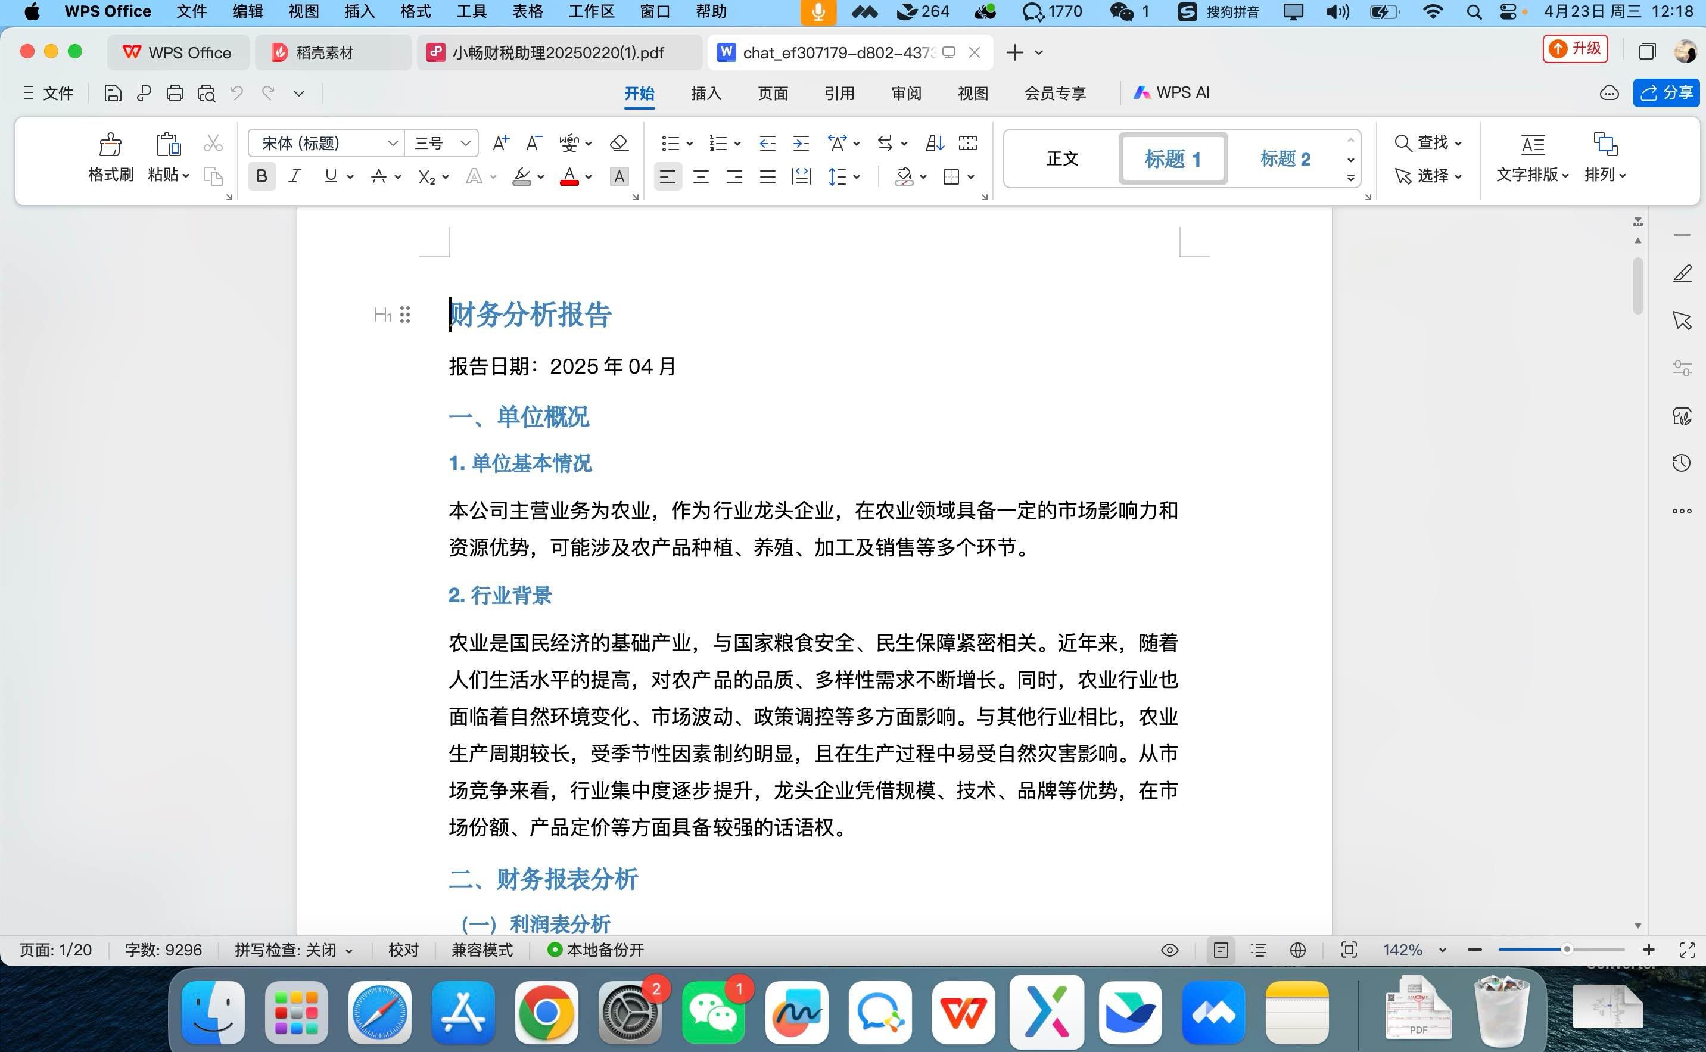Open the 审阅 ribbon tab

coord(906,94)
